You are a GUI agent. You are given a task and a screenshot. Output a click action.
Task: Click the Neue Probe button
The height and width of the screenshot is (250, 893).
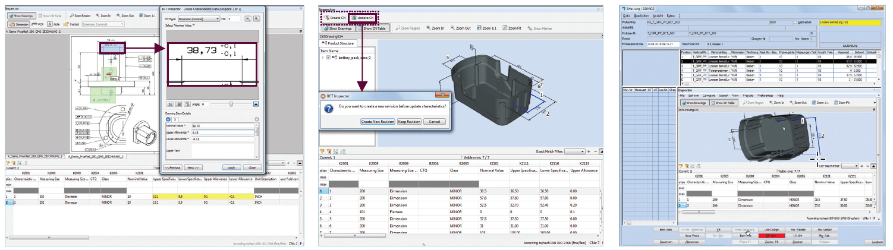tap(693, 236)
